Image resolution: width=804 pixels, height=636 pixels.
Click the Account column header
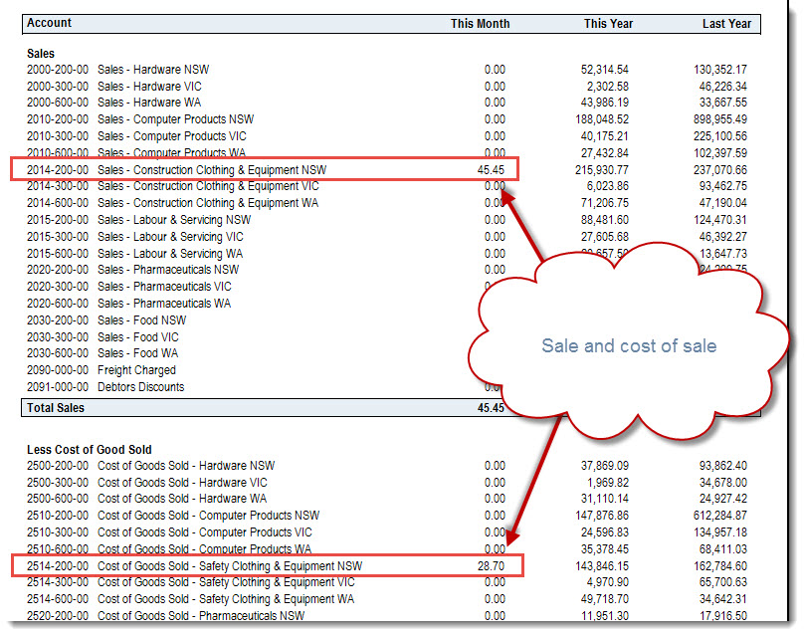(x=49, y=23)
